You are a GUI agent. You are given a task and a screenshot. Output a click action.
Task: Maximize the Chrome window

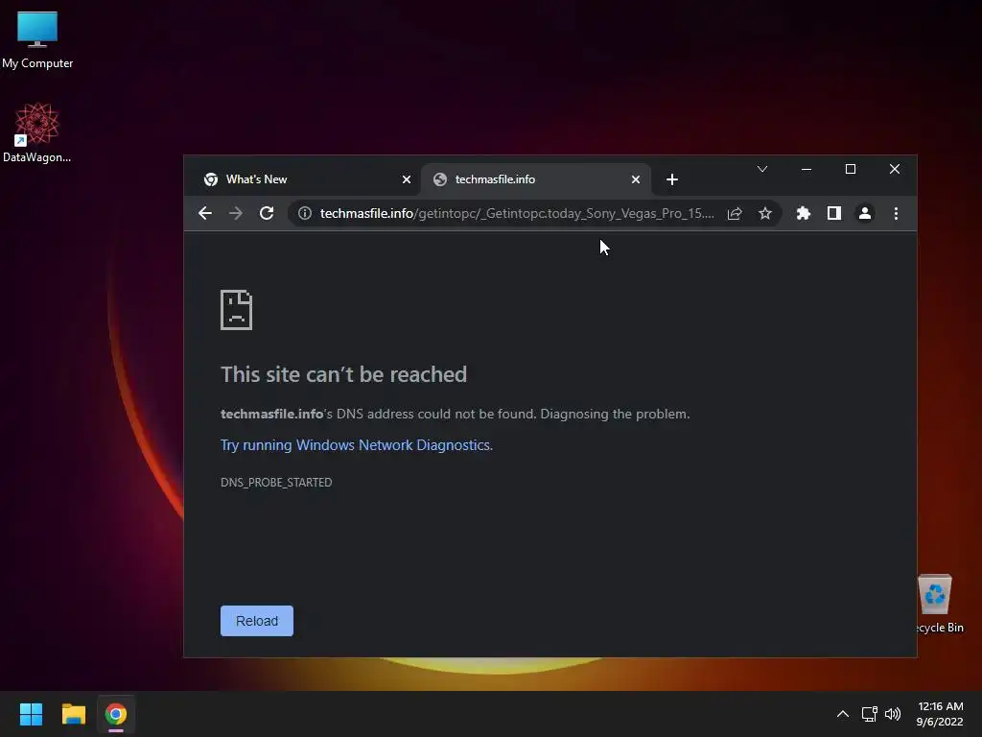(851, 169)
